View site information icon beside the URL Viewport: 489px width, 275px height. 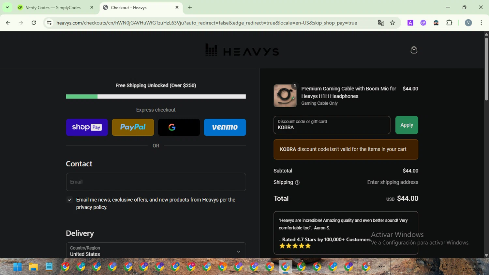(49, 23)
